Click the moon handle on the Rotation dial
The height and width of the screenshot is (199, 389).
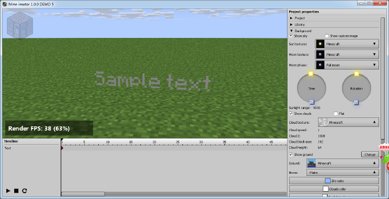pyautogui.click(x=356, y=102)
